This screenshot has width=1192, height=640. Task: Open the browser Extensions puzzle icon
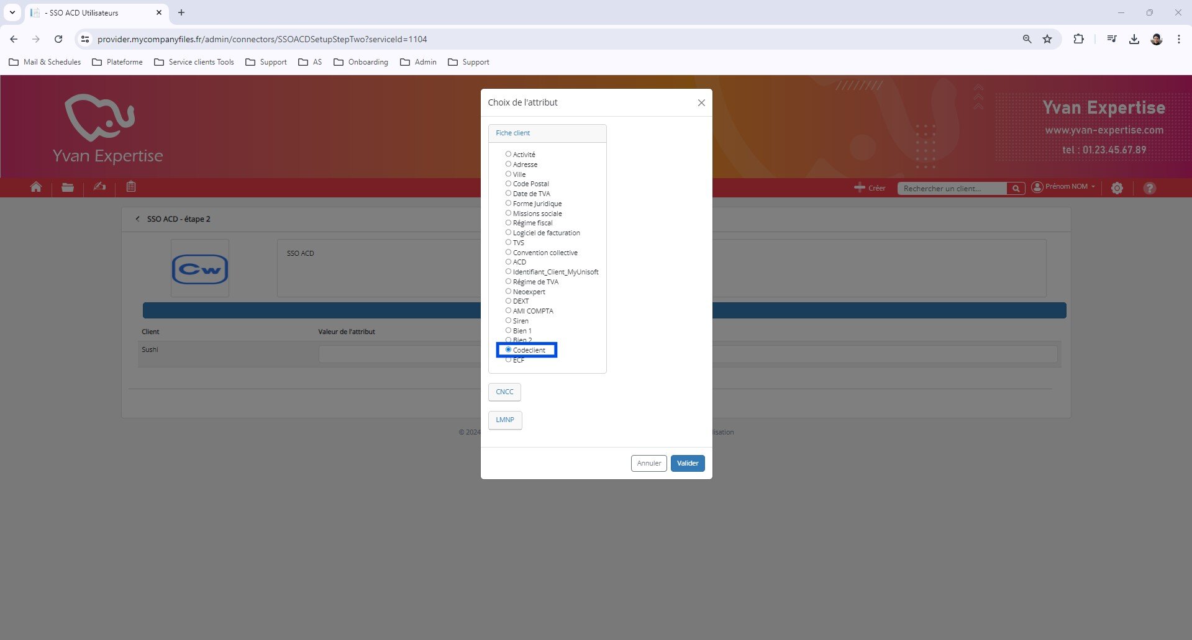point(1078,39)
